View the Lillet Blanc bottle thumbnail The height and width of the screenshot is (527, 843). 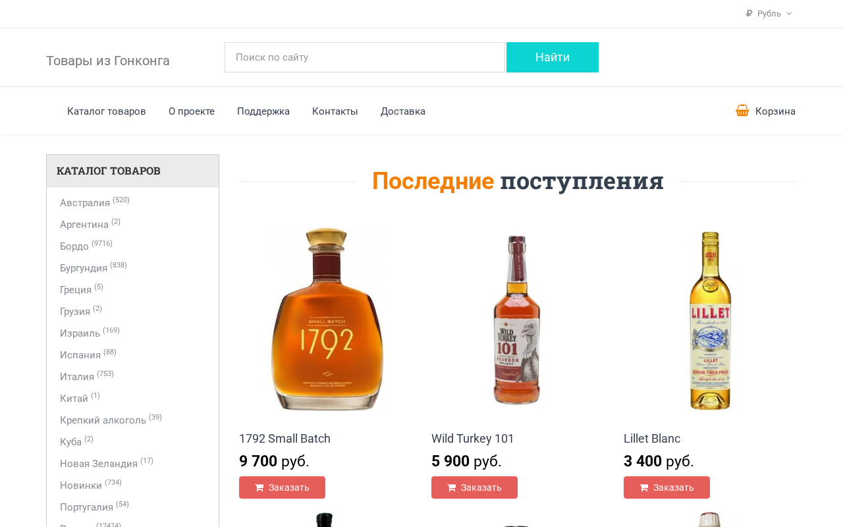coord(710,319)
